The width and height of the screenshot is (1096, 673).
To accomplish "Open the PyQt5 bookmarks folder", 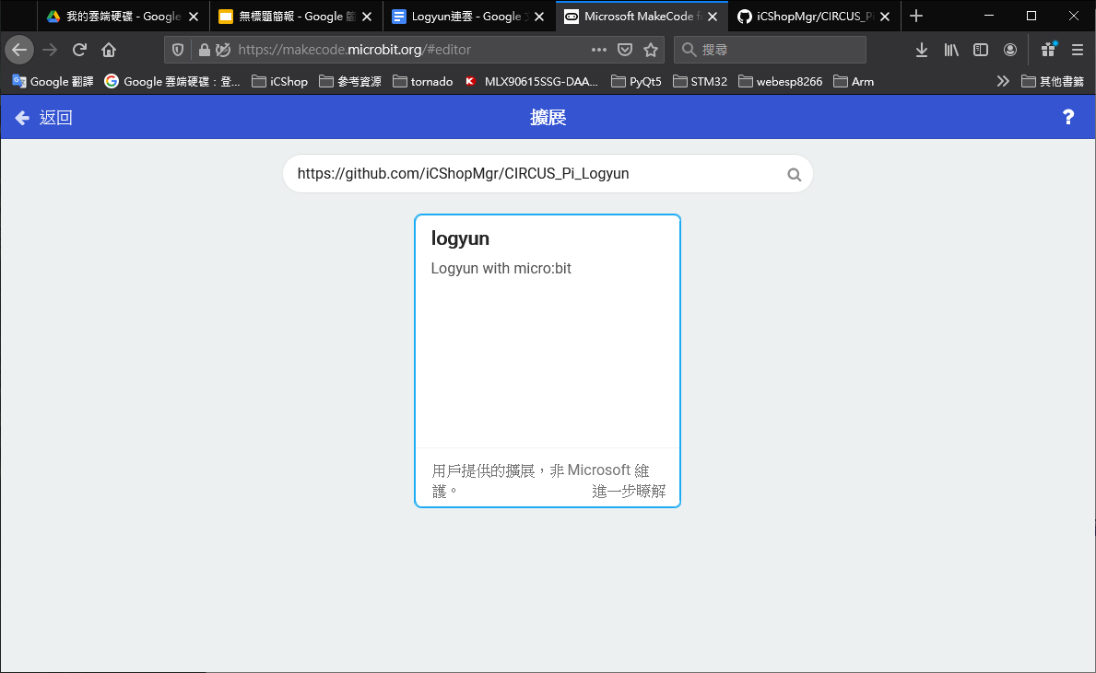I will click(636, 82).
